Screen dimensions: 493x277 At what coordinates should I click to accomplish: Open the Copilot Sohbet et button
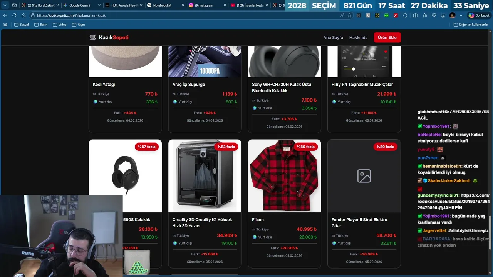tap(479, 15)
